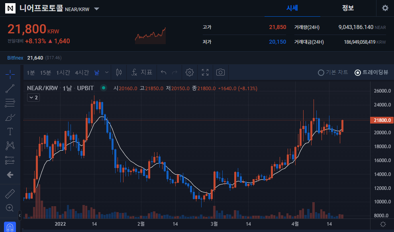The width and height of the screenshot is (394, 232).
Task: Expand the NEAR/KRW market dropdown arrow
Action: click(96, 9)
